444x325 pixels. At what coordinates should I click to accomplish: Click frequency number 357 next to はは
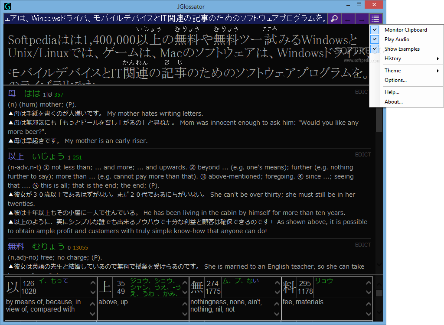tap(59, 95)
